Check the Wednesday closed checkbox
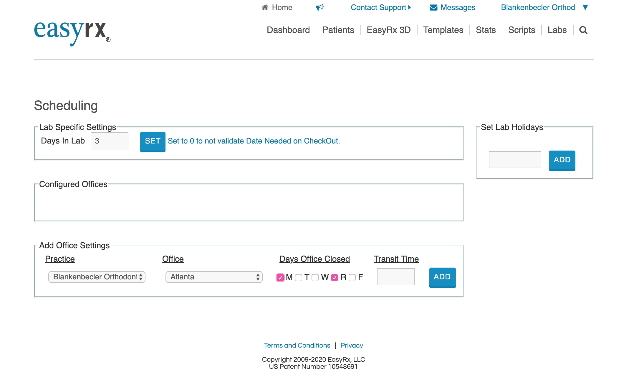 click(315, 277)
